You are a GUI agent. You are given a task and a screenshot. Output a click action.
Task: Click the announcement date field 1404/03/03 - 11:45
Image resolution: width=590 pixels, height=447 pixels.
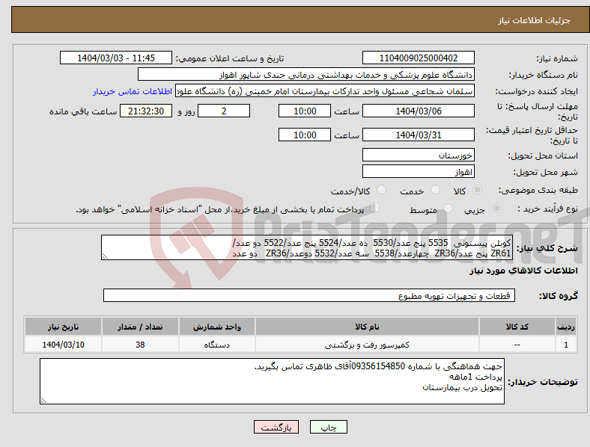(116, 58)
